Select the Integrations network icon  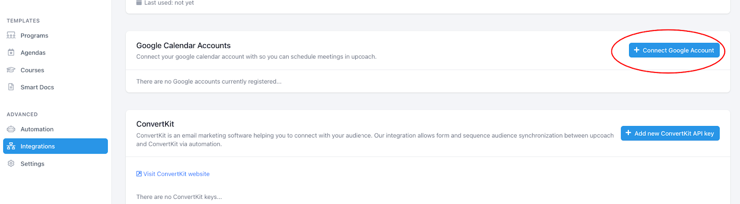11,146
